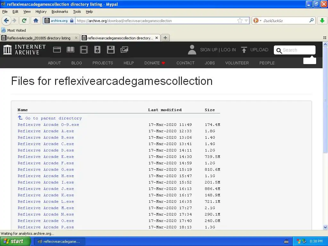Download Reflexive Arcade A.exe
This screenshot has width=328, height=246.
coord(46,131)
